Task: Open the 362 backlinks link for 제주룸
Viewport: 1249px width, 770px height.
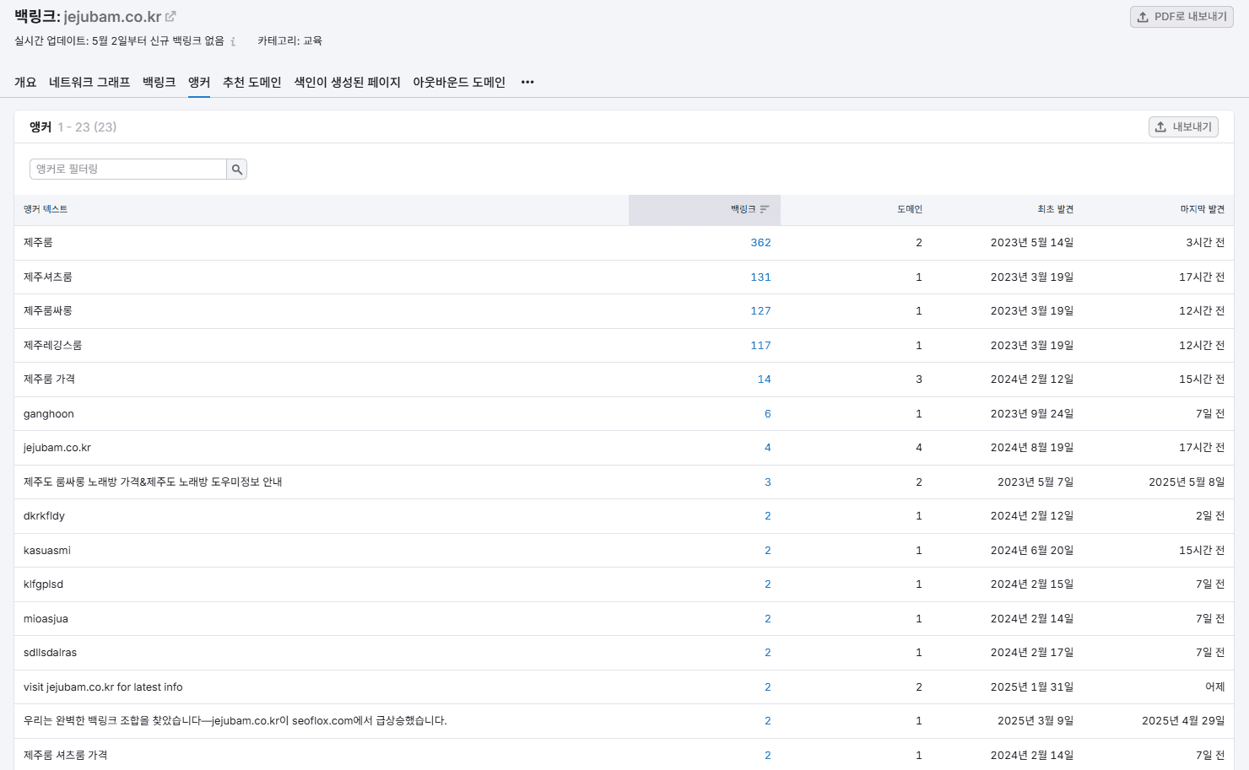Action: pos(761,243)
